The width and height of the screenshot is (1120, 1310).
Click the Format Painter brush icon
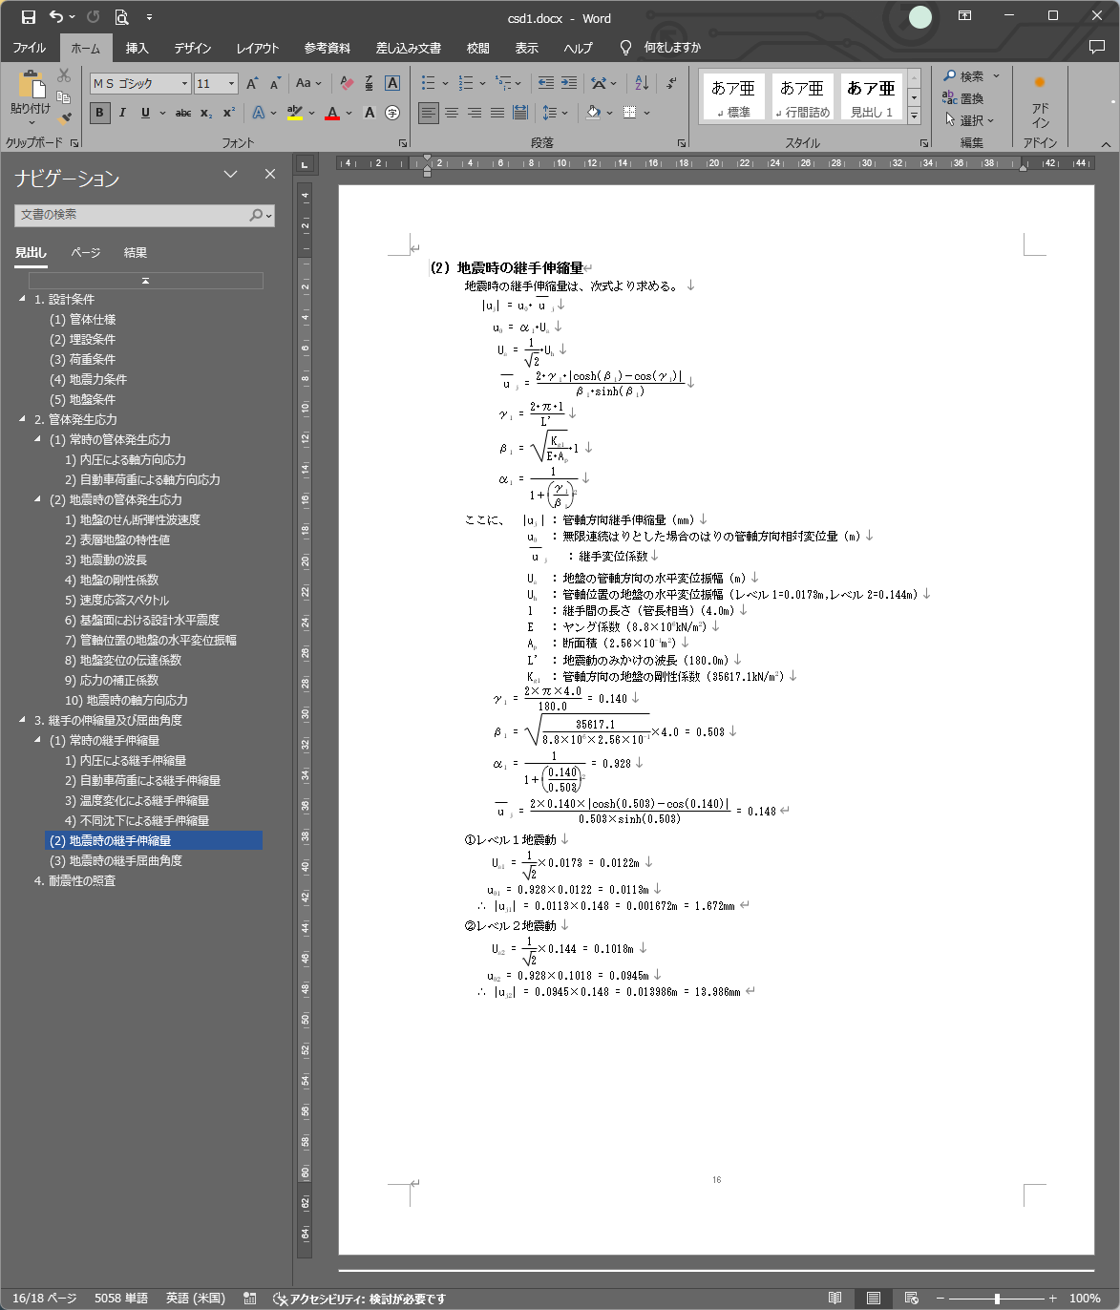click(x=64, y=118)
